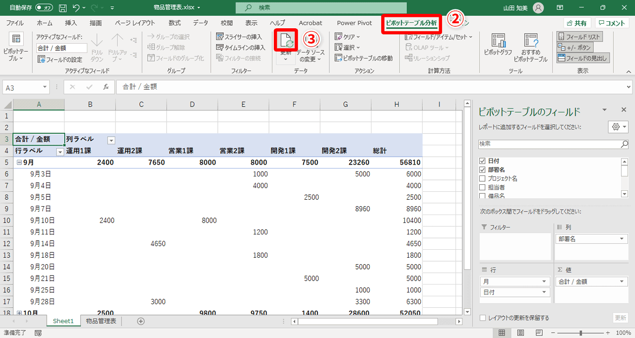Click the Undo arrow icon
Screen dimensions: 635x338
point(76,8)
